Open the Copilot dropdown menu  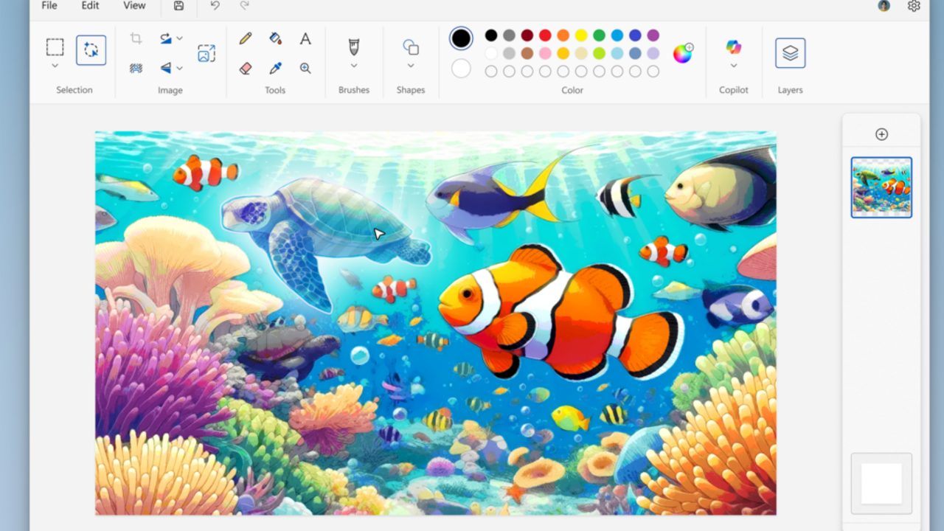point(733,66)
